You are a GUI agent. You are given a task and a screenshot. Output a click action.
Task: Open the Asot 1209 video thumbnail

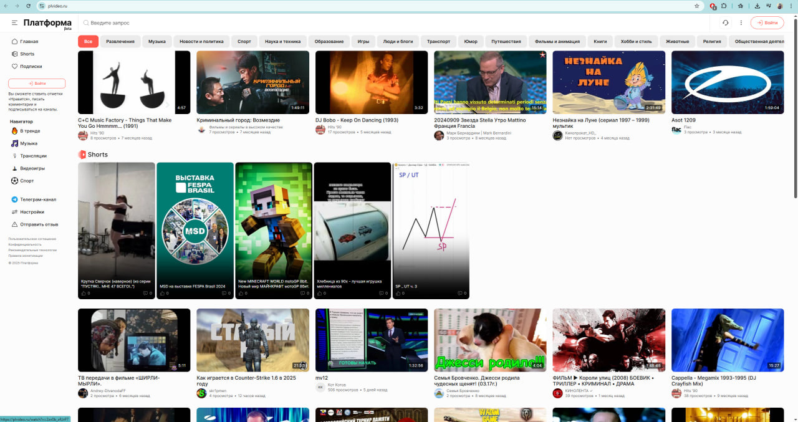[x=728, y=82]
